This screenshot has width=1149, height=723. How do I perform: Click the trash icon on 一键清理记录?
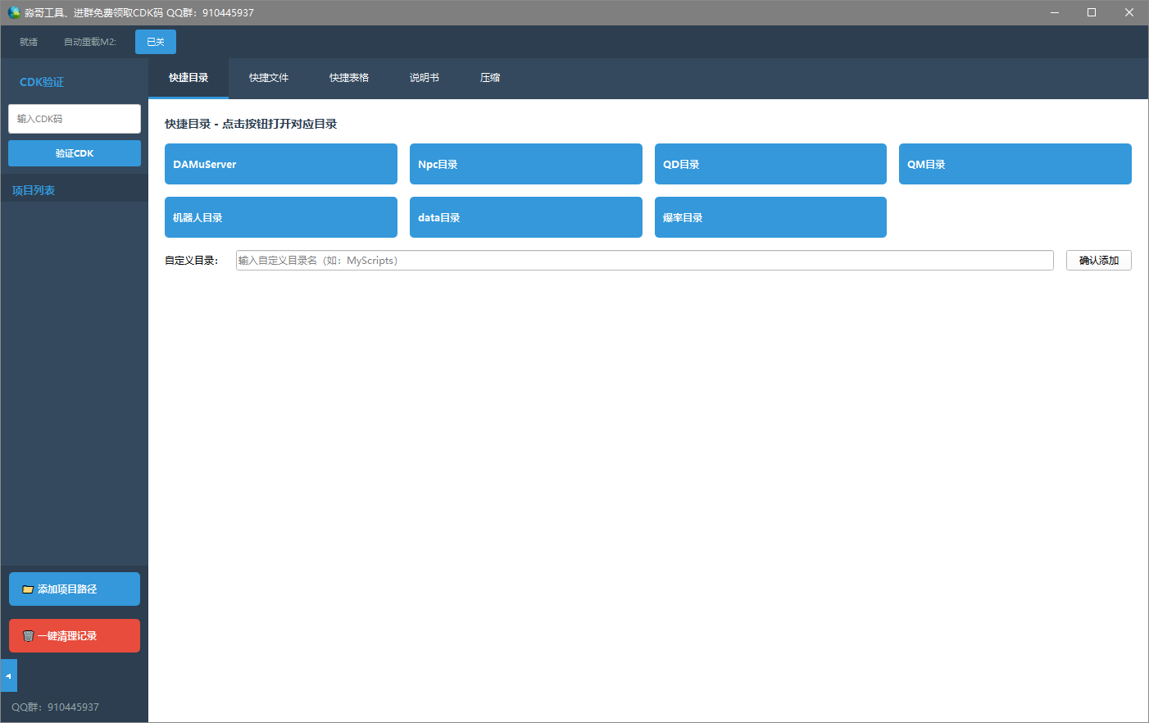pos(28,636)
